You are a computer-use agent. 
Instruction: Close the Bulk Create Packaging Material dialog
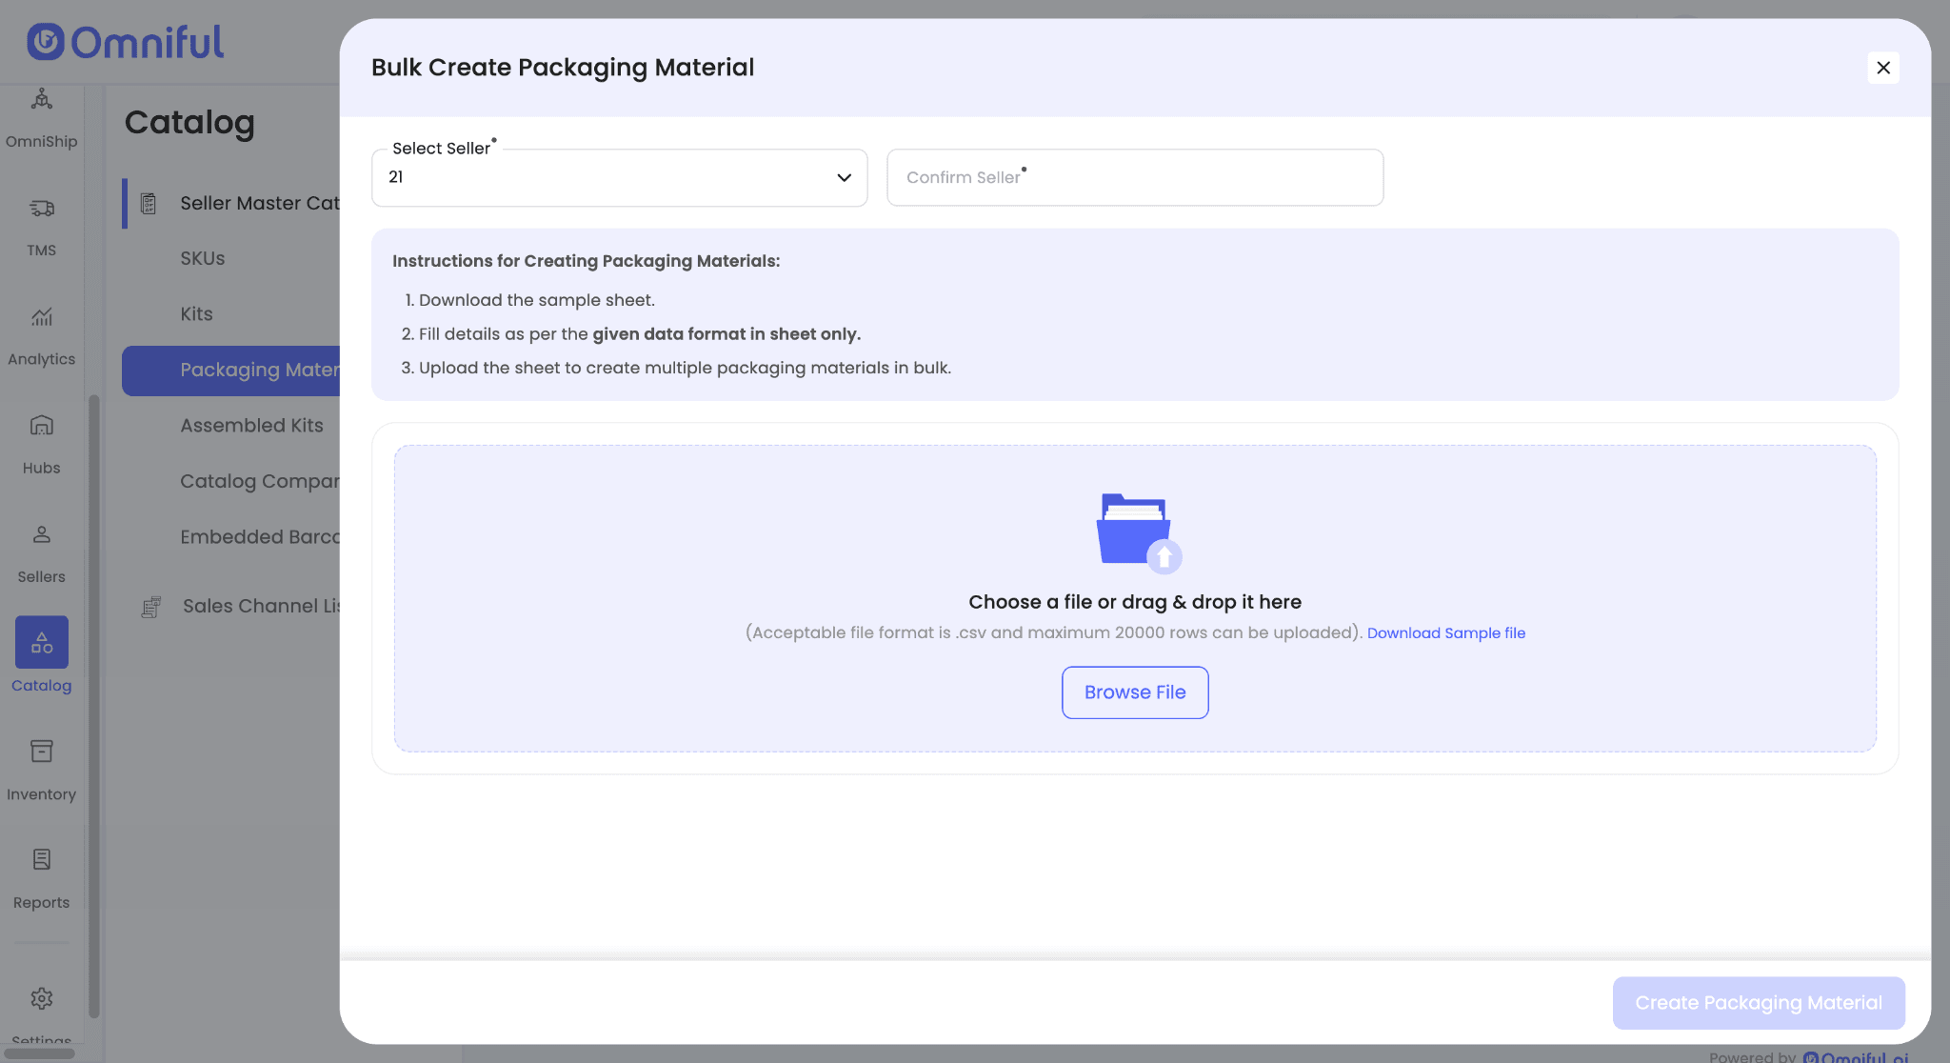1882,68
